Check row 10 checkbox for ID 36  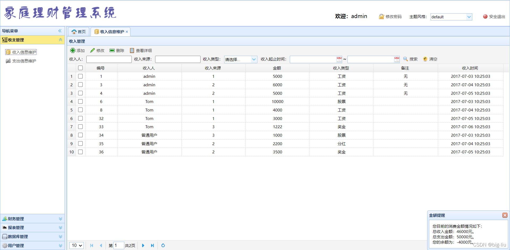(x=80, y=152)
